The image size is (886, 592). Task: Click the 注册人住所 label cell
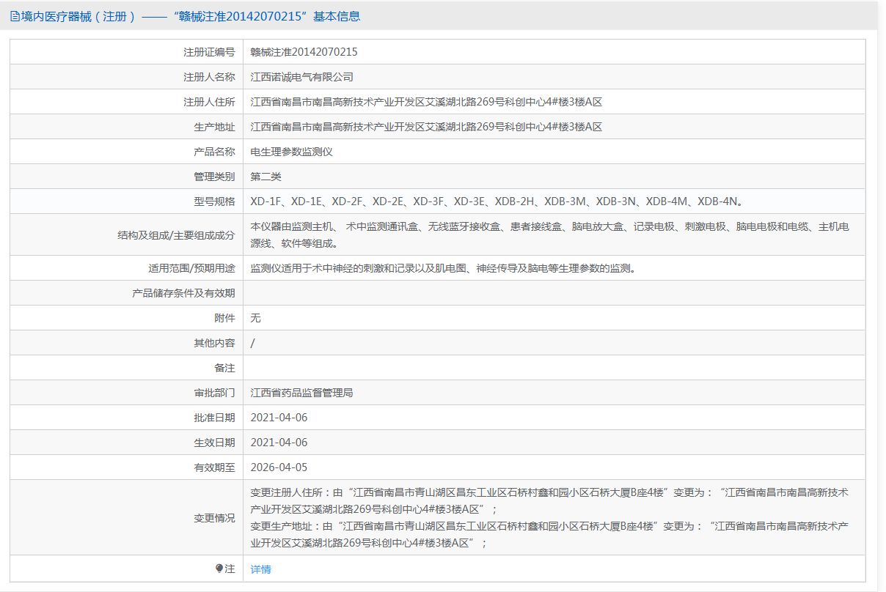tap(126, 102)
